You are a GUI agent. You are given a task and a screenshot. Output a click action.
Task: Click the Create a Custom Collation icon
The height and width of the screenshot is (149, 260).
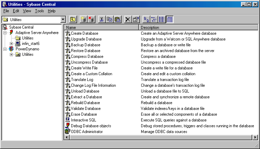tap(68, 74)
